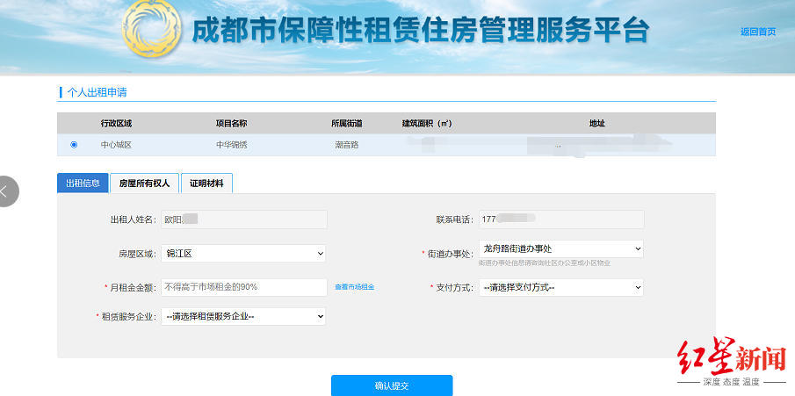Open the 证明材料 tab
This screenshot has height=396, width=795.
point(206,184)
